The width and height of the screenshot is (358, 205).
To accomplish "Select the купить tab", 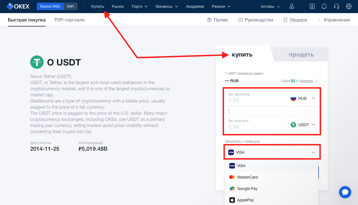I will [x=242, y=55].
